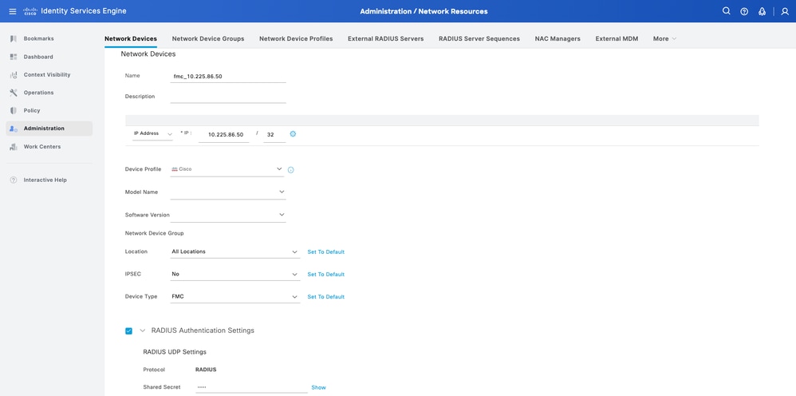Switch to External RADIUS Servers tab
The image size is (796, 396).
pos(386,38)
